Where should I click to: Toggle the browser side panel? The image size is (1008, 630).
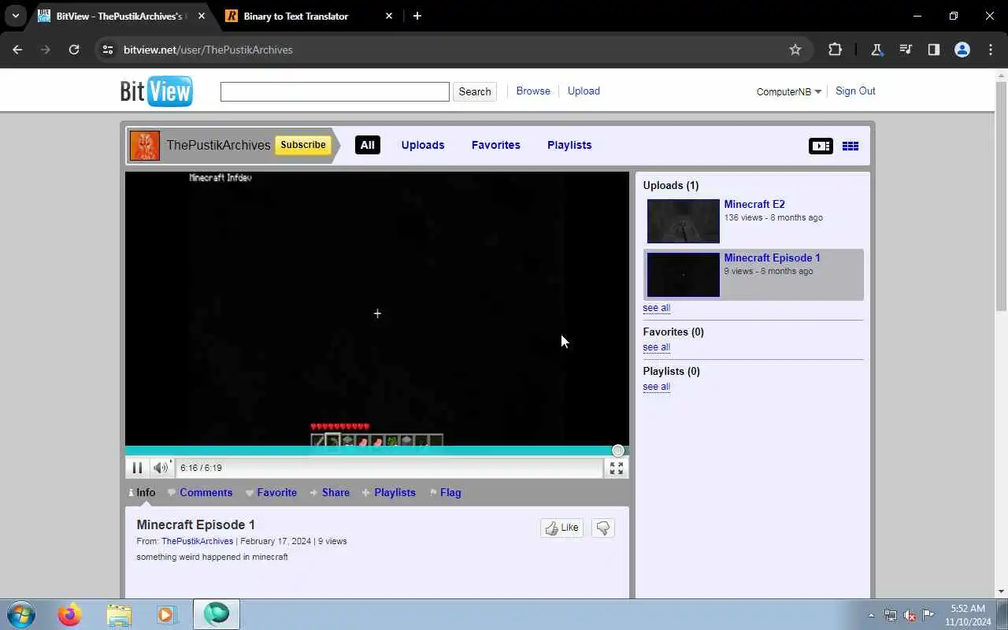(934, 50)
